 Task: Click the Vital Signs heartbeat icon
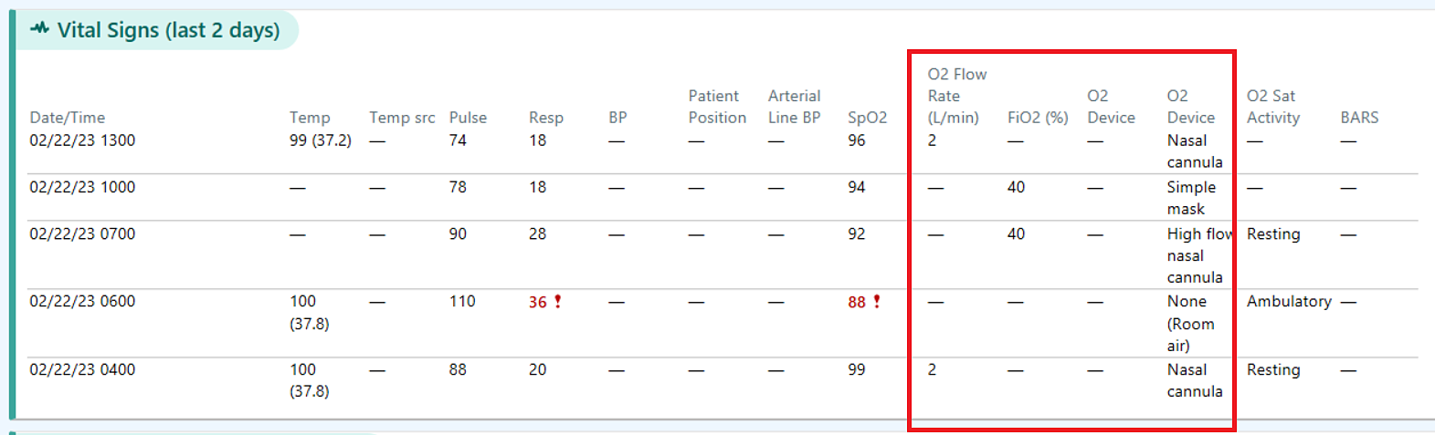coord(39,28)
